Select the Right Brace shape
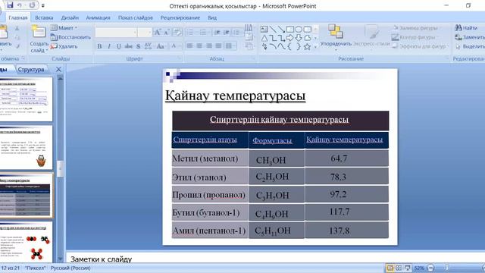485x273 pixels. pos(299,47)
